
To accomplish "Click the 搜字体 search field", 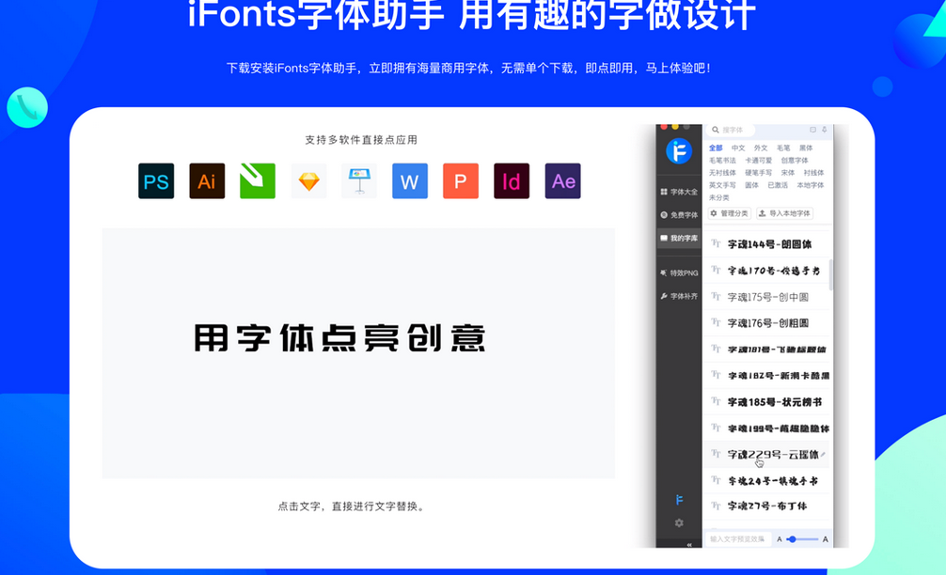I will pos(731,130).
